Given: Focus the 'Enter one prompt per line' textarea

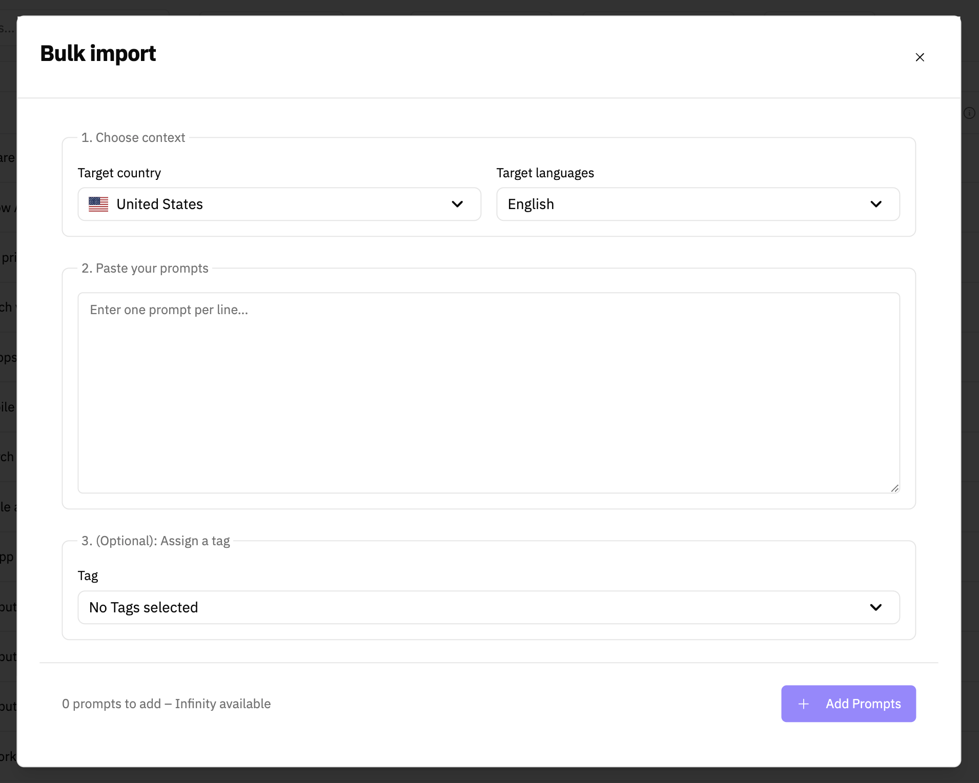Looking at the screenshot, I should [488, 393].
